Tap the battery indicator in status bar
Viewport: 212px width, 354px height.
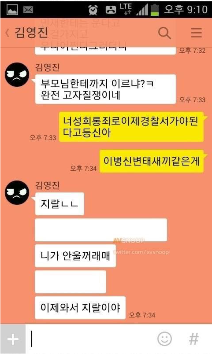point(155,10)
